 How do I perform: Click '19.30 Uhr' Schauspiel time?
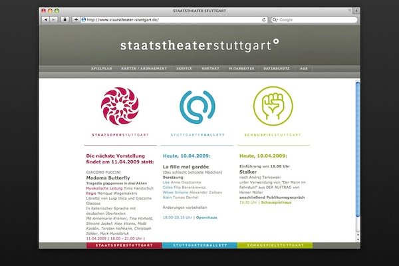tap(248, 202)
